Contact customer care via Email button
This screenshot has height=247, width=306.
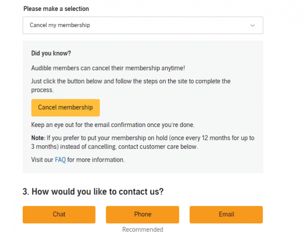tap(226, 215)
